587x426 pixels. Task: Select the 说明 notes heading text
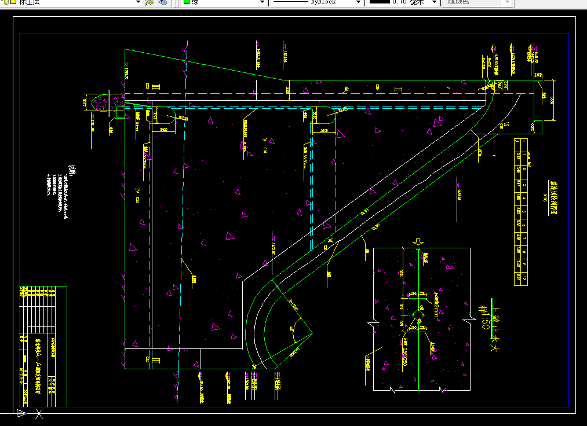[72, 171]
